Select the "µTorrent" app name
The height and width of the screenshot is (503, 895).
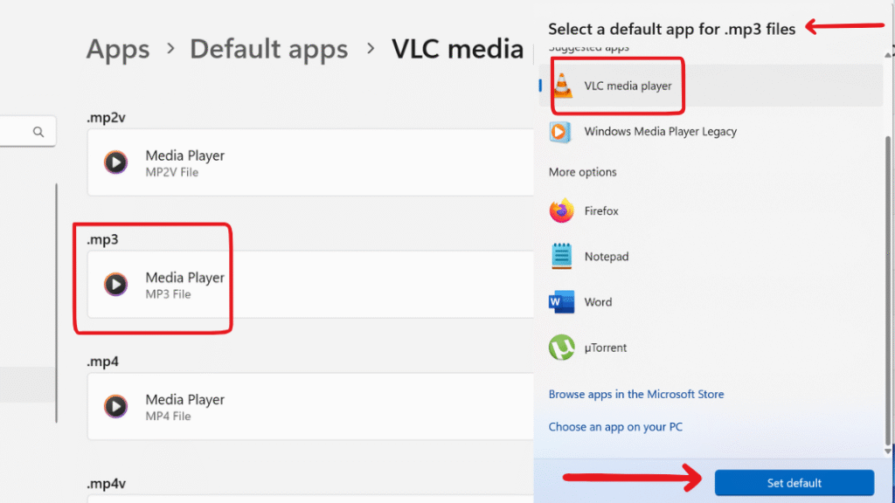pos(605,348)
